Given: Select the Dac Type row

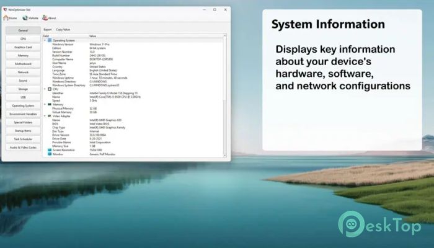Looking at the screenshot, I should click(133, 131).
